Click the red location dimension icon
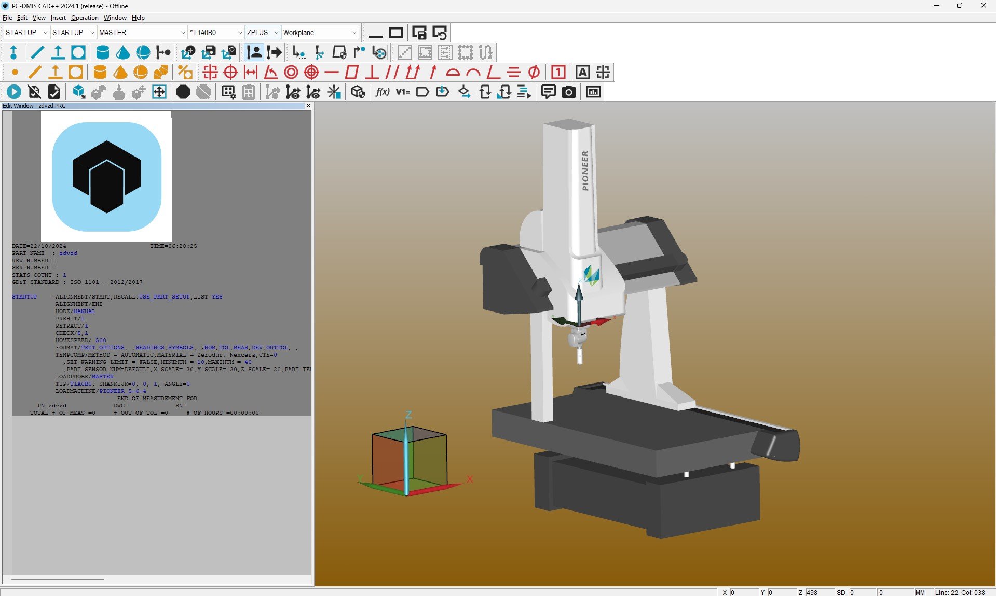The width and height of the screenshot is (996, 596). pos(210,72)
